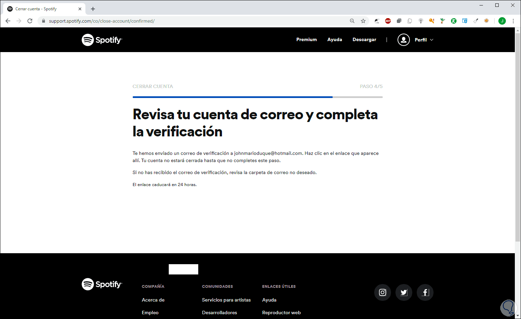Open the orange key extension
The width and height of the screenshot is (521, 319).
point(432,21)
